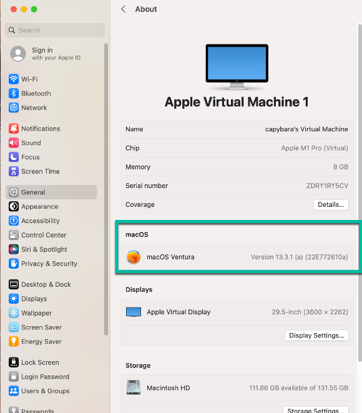The width and height of the screenshot is (362, 413).
Task: Open Sound settings label
Action: (x=31, y=142)
